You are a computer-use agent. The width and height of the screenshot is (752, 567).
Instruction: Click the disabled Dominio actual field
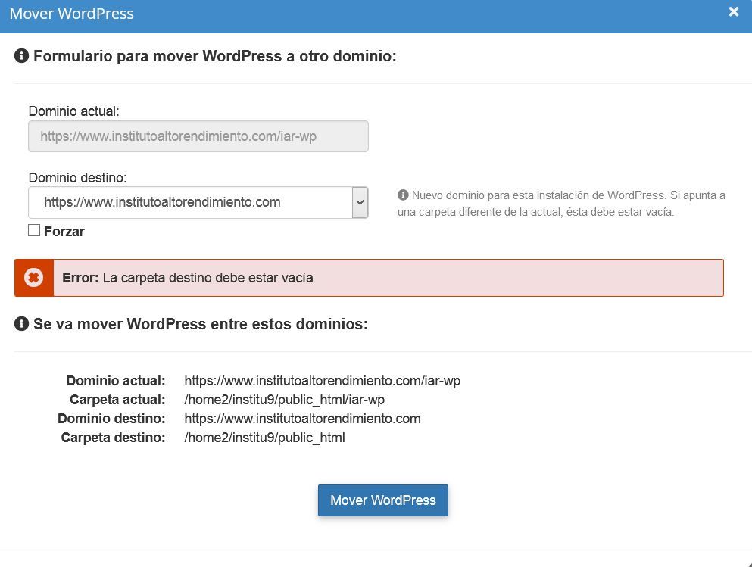(x=198, y=136)
